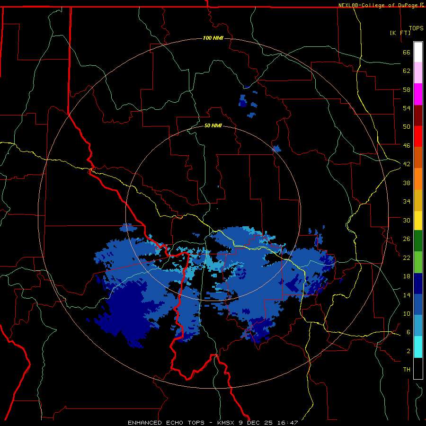Click the '66' legend value
This screenshot has width=426, height=426.
click(407, 52)
